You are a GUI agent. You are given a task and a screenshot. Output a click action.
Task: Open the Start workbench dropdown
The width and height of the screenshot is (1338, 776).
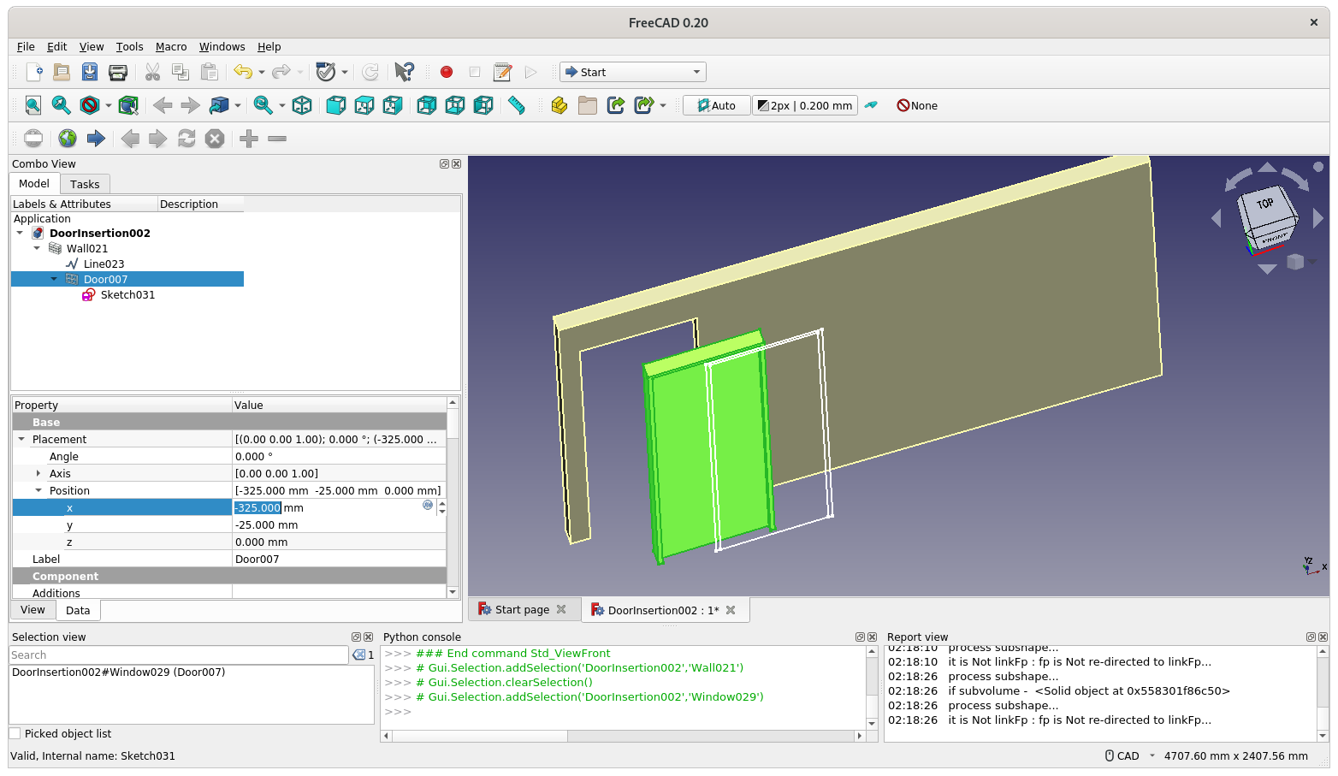pos(632,72)
